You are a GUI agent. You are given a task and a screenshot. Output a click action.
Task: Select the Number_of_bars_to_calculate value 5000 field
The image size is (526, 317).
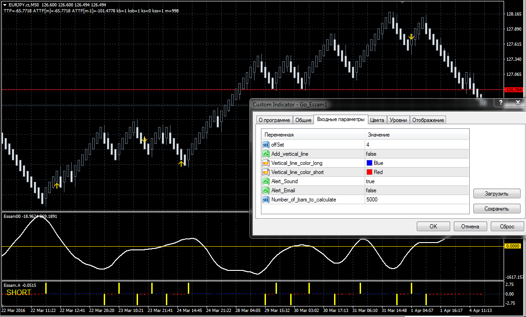click(x=417, y=200)
